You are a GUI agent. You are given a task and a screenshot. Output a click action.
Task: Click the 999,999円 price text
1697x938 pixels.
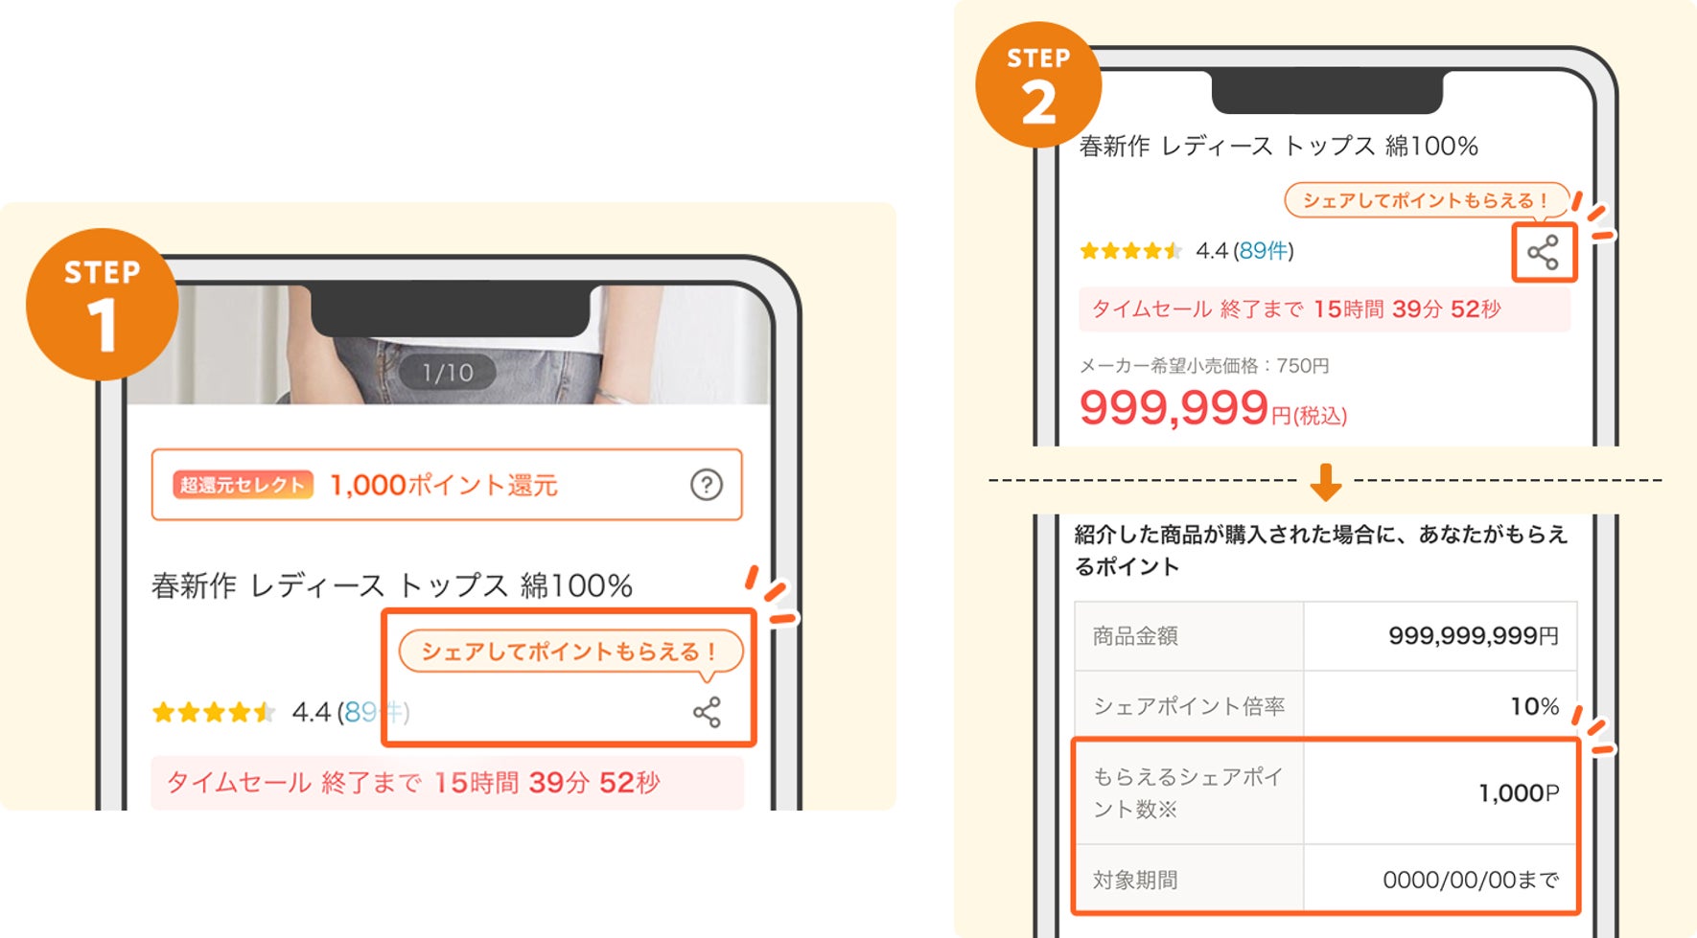1213,408
